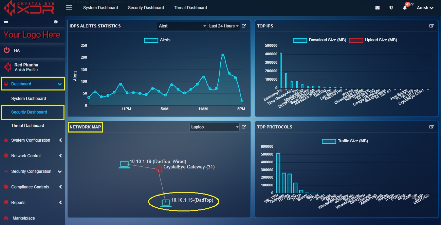Select the 10.10.1.15 DadTop laptop icon

[x=165, y=203]
